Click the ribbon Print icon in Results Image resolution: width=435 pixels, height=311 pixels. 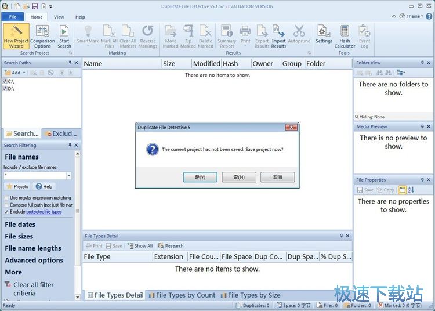(245, 31)
